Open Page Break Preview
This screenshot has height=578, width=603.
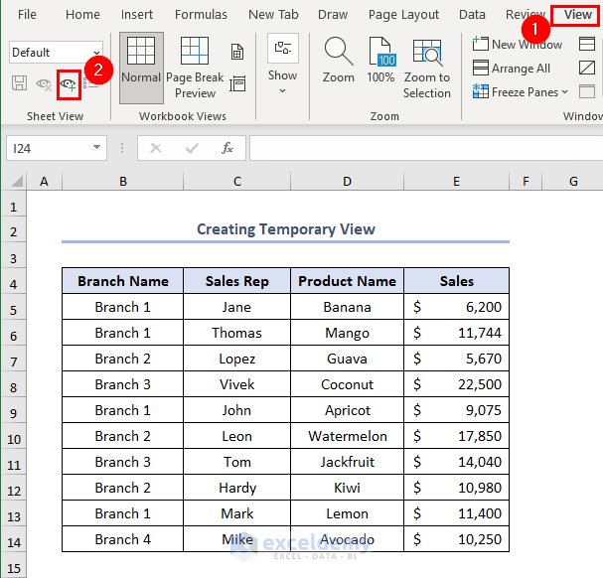coord(195,69)
